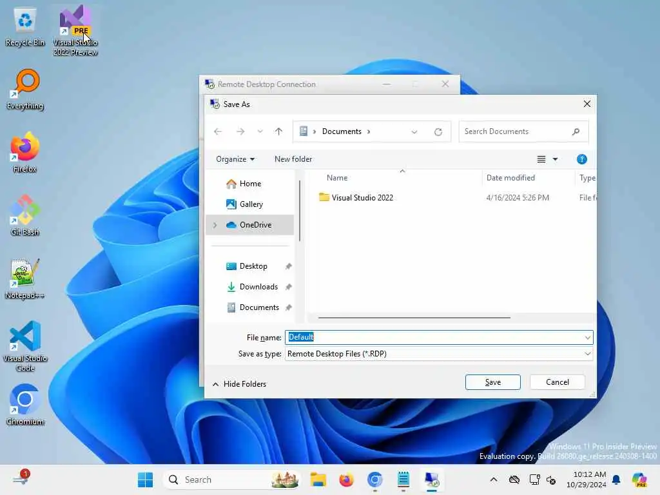This screenshot has width=660, height=495.
Task: Open the File name dropdown arrow
Action: [x=587, y=338]
